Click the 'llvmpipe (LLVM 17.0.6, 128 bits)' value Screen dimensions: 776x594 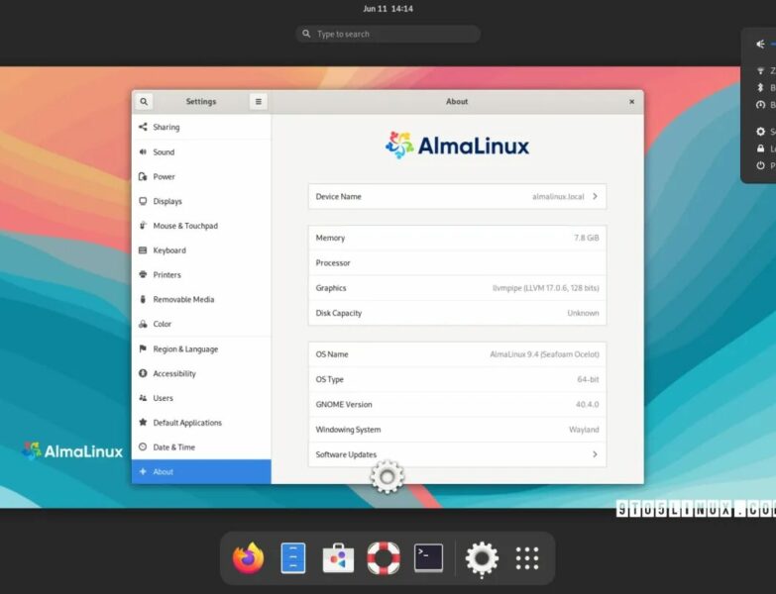[x=546, y=288]
